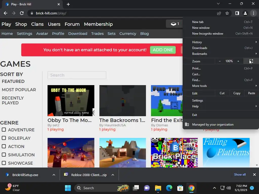Click Managed by your organization
This screenshot has width=259, height=194.
tap(221, 125)
